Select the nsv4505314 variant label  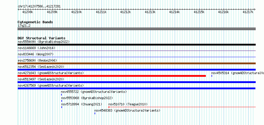pyautogui.click(x=238, y=73)
